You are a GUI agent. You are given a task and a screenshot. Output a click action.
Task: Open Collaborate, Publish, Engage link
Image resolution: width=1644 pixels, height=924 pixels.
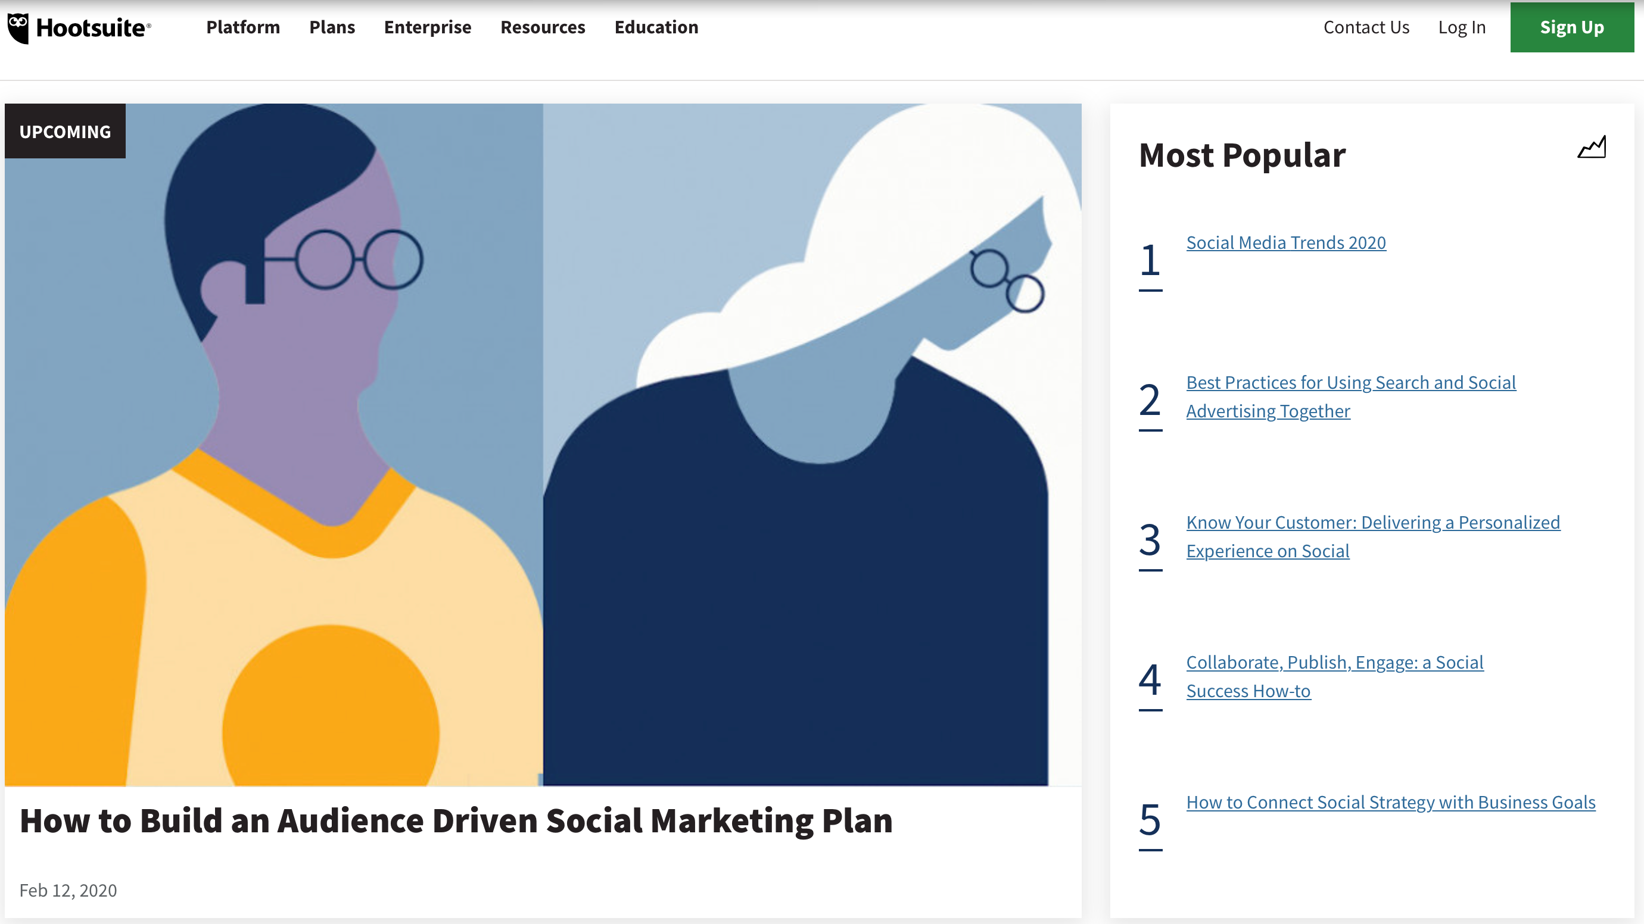pyautogui.click(x=1334, y=676)
